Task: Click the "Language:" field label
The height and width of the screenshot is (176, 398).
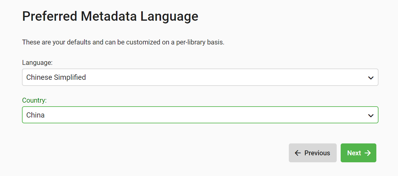Action: (37, 63)
